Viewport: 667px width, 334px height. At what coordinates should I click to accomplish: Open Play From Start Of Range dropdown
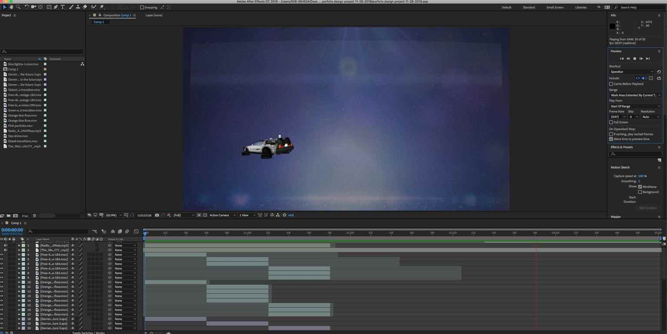click(635, 106)
